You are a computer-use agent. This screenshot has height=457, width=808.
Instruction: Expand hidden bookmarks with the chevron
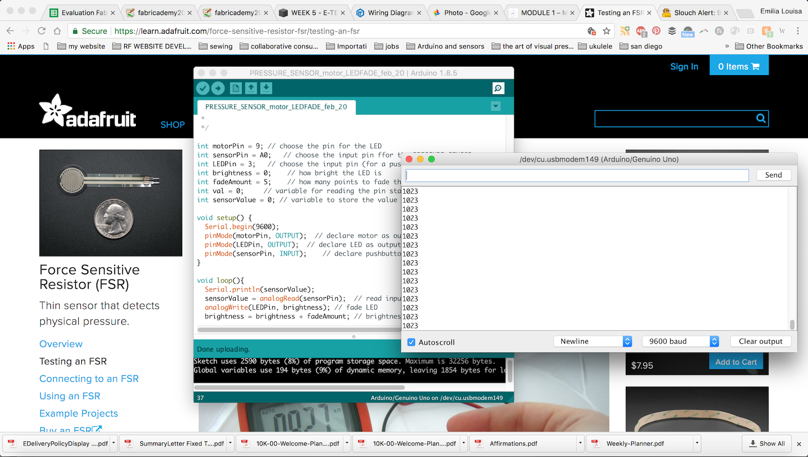727,46
